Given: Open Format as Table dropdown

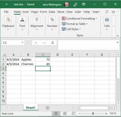Looking at the screenshot, I should click(75, 24).
